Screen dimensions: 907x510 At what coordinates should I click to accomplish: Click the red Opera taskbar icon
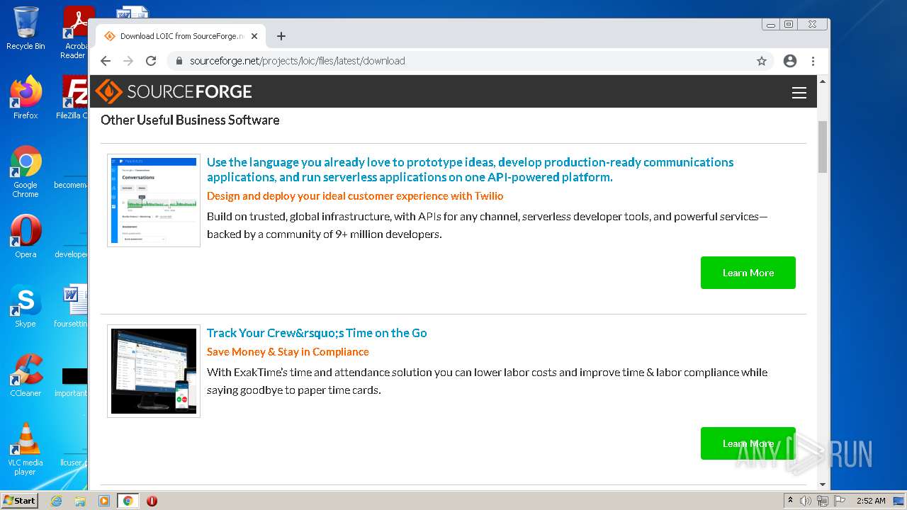(152, 501)
